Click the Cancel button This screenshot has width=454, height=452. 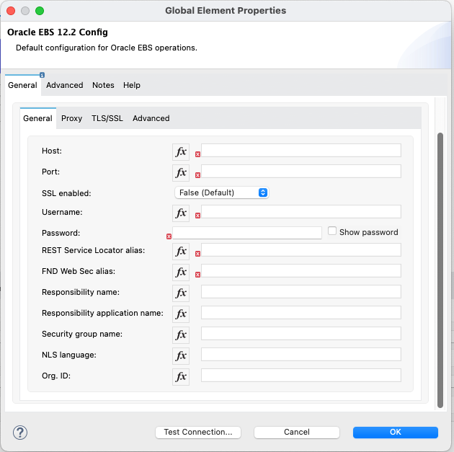point(297,432)
